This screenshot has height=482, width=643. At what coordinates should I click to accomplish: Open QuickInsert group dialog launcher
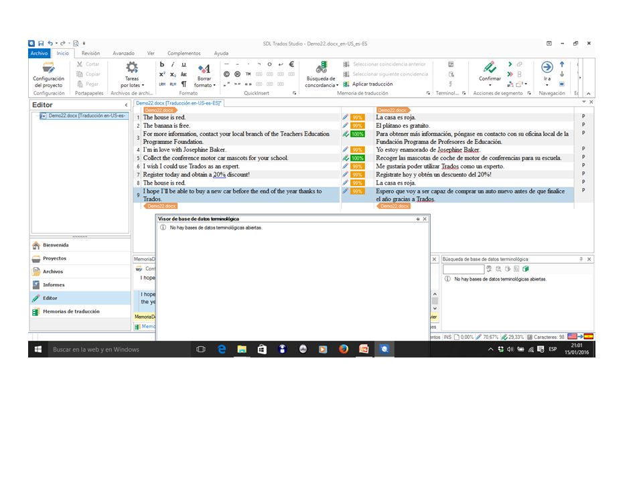tap(294, 94)
